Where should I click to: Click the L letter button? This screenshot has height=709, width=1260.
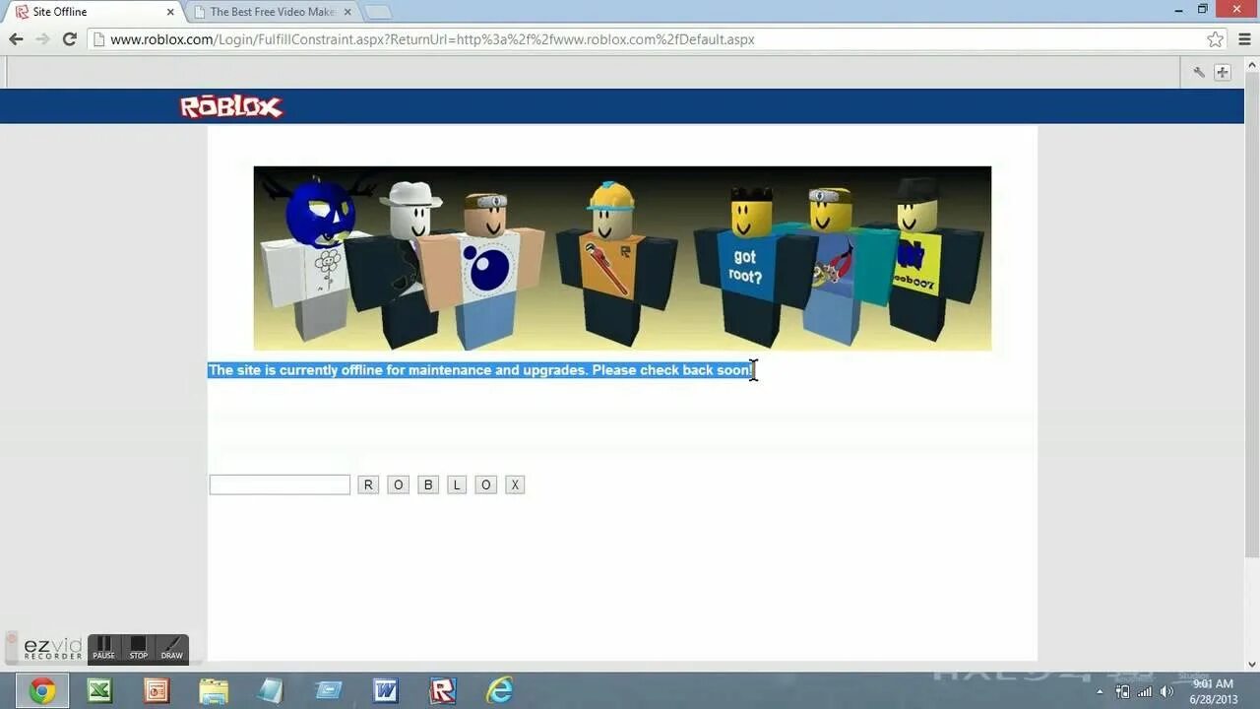tap(457, 484)
